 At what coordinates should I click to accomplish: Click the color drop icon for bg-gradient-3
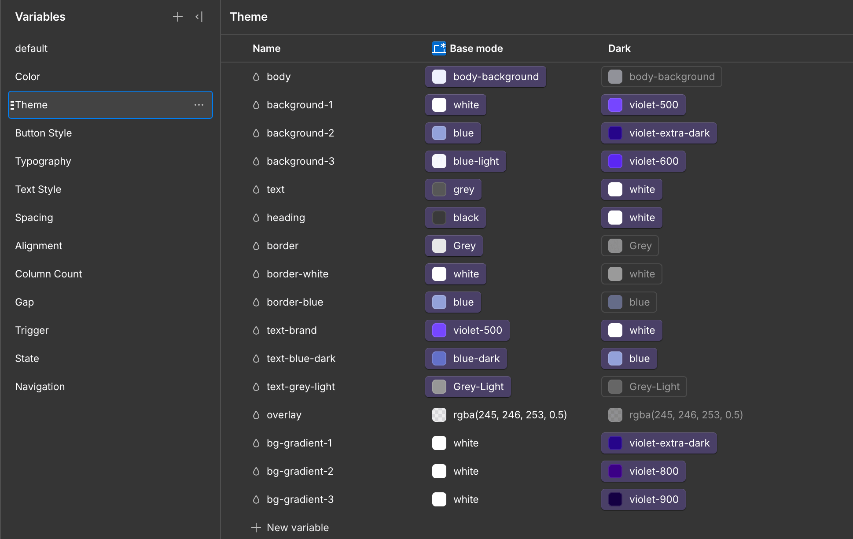(256, 499)
